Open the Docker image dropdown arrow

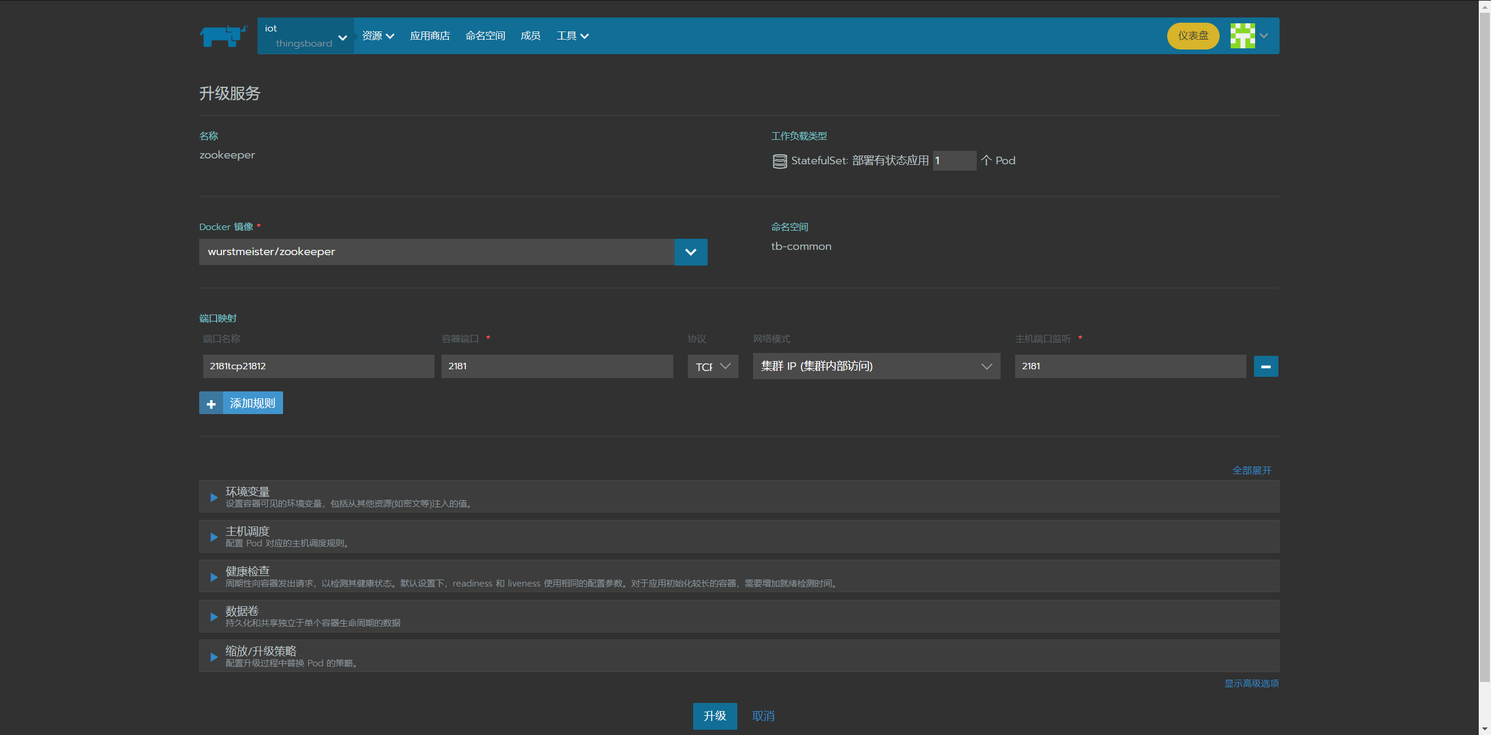click(x=691, y=252)
